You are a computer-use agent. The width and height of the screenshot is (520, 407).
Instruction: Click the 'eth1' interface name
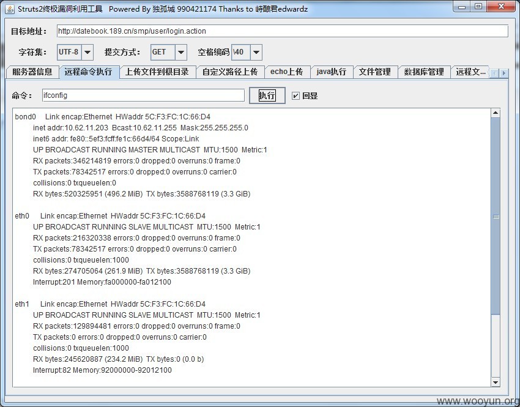point(22,304)
